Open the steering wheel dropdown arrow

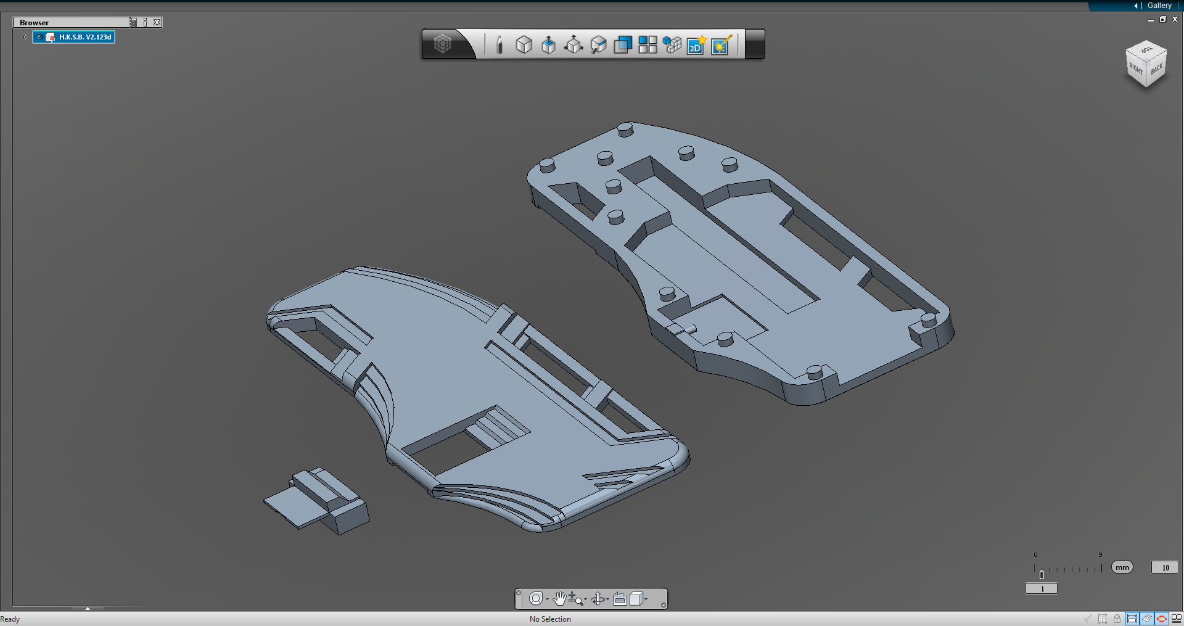pos(547,599)
